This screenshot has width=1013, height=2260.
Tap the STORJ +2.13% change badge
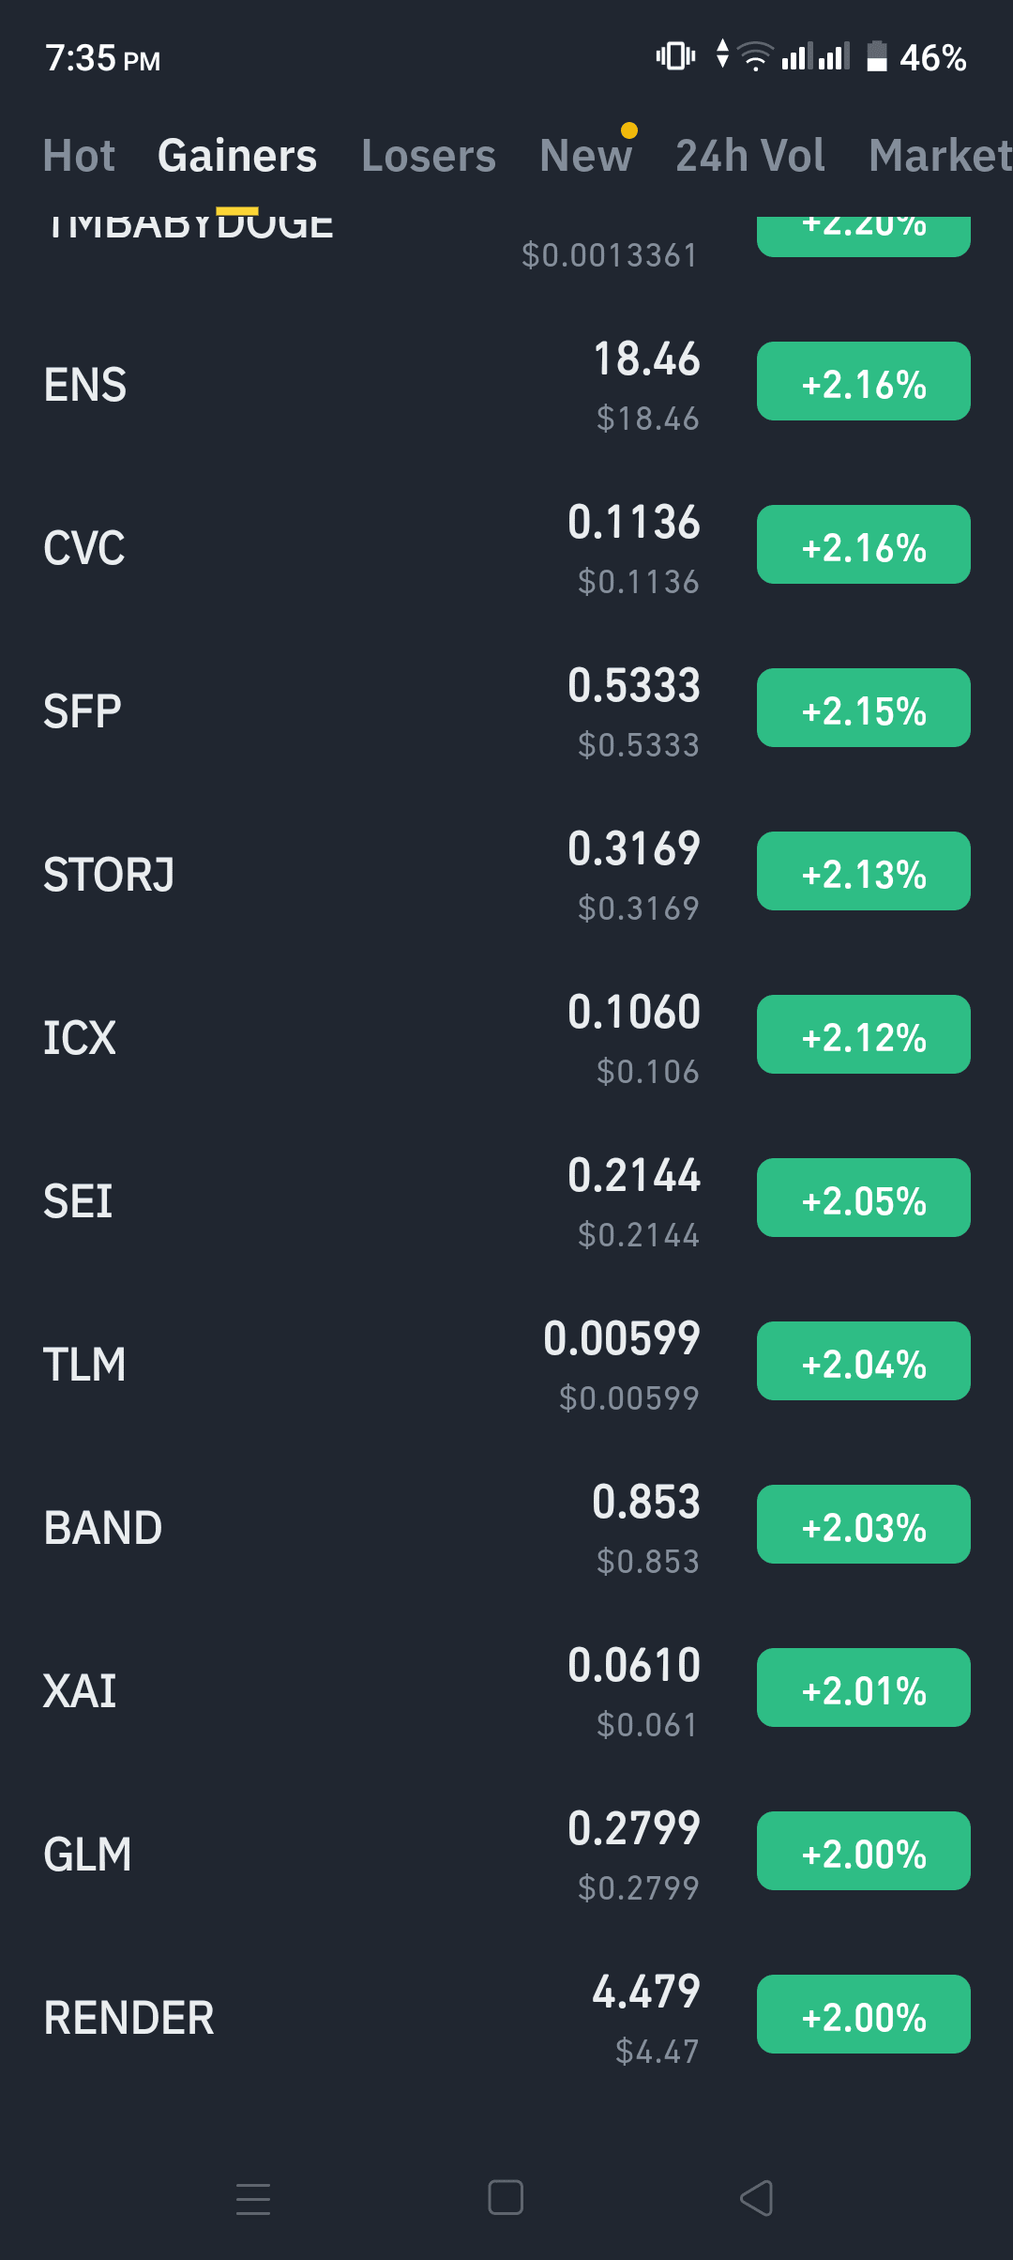(x=864, y=871)
